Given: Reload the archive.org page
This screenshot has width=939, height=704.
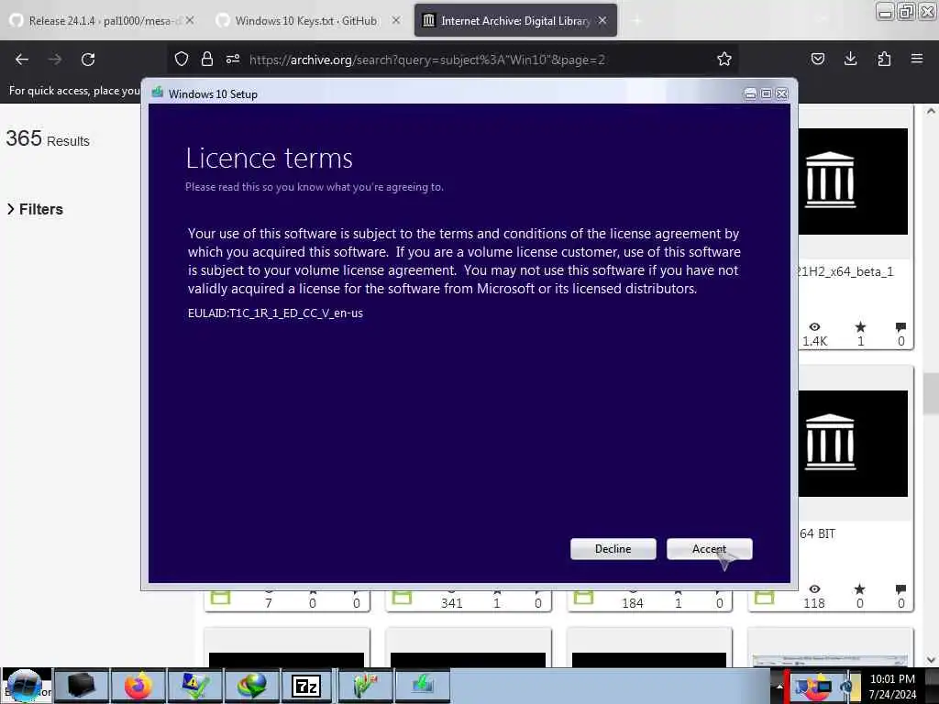Looking at the screenshot, I should (x=88, y=60).
